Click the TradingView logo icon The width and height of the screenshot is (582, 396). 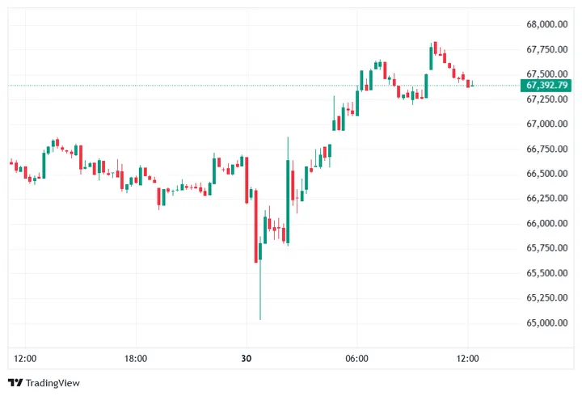[15, 382]
